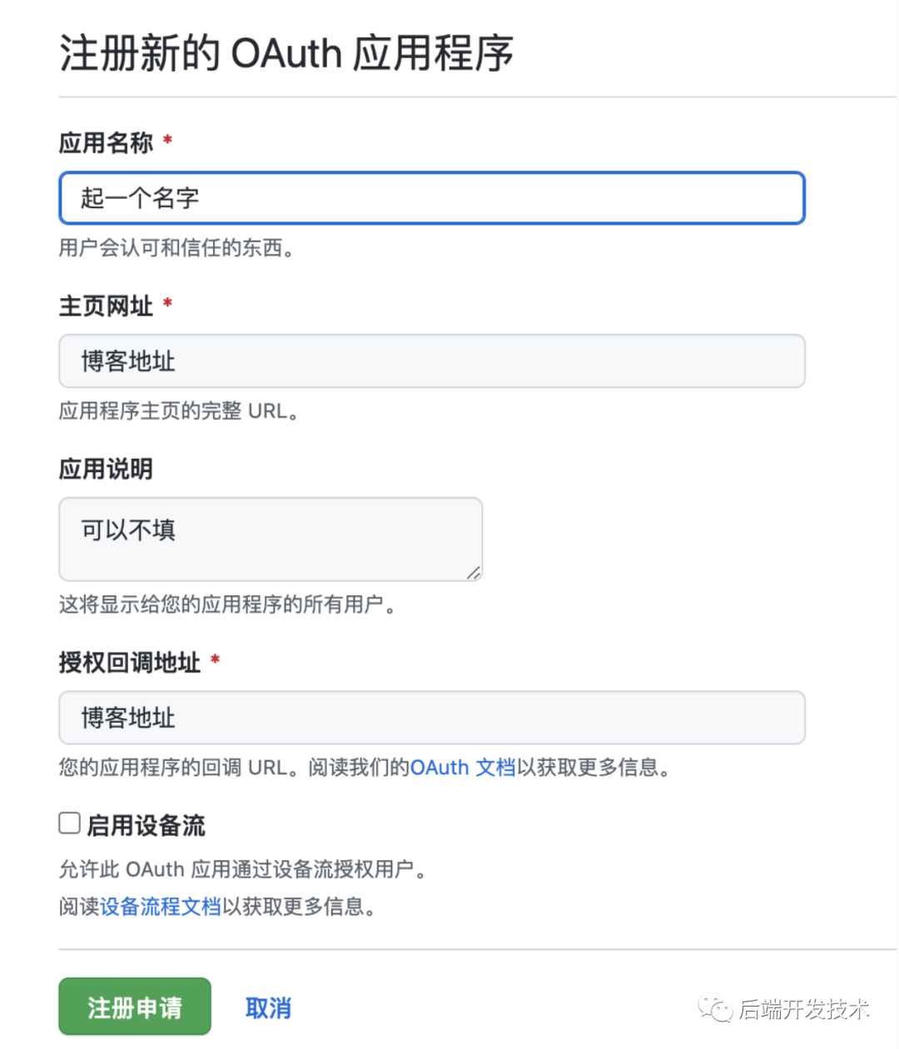The height and width of the screenshot is (1049, 899).
Task: Click the description 这将显示给您的应用程序的所有用户
Action: pos(208,605)
